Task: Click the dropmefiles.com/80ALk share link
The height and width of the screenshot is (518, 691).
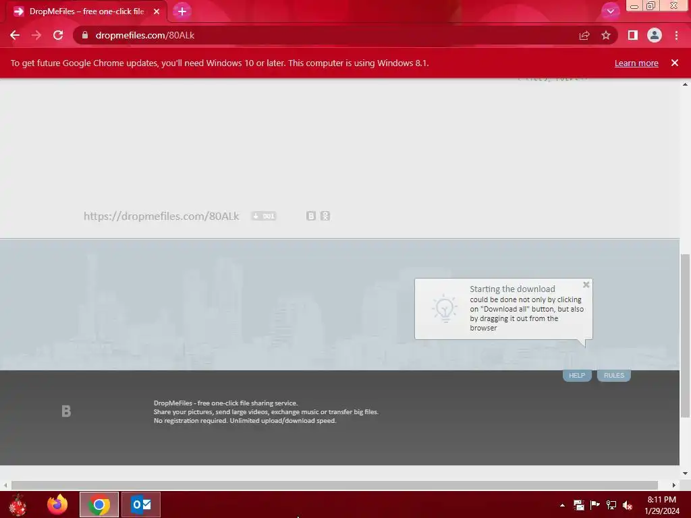Action: pyautogui.click(x=161, y=216)
